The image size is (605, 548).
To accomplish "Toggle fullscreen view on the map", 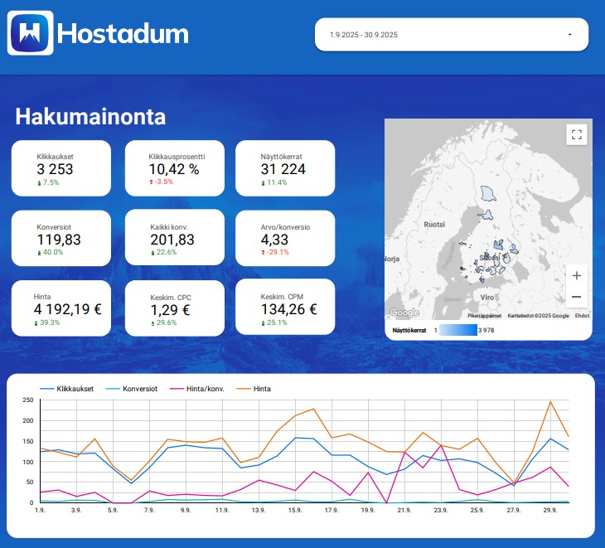I will (x=577, y=134).
